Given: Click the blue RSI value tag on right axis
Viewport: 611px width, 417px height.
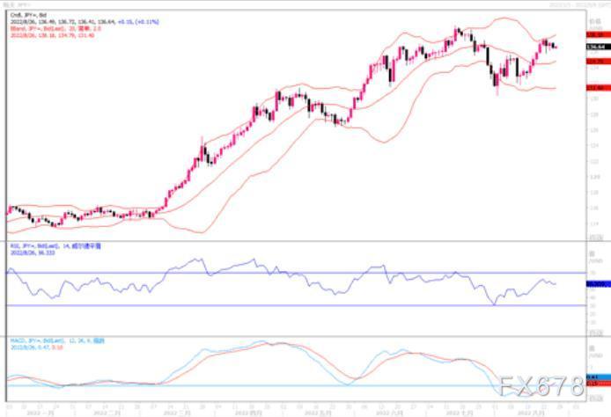Looking at the screenshot, I should tap(598, 284).
